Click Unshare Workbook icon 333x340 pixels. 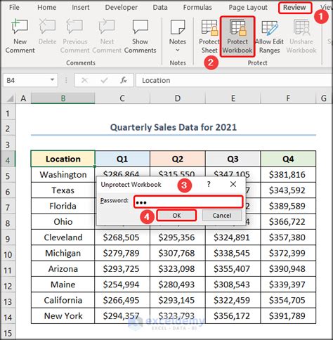301,27
